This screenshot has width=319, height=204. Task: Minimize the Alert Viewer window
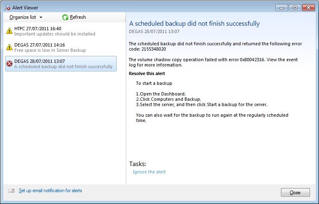[281, 7]
